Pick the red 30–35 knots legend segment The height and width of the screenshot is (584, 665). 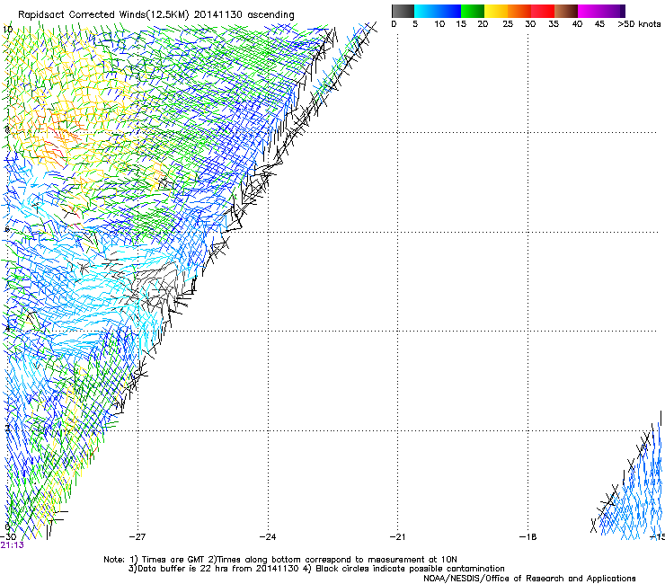[543, 11]
